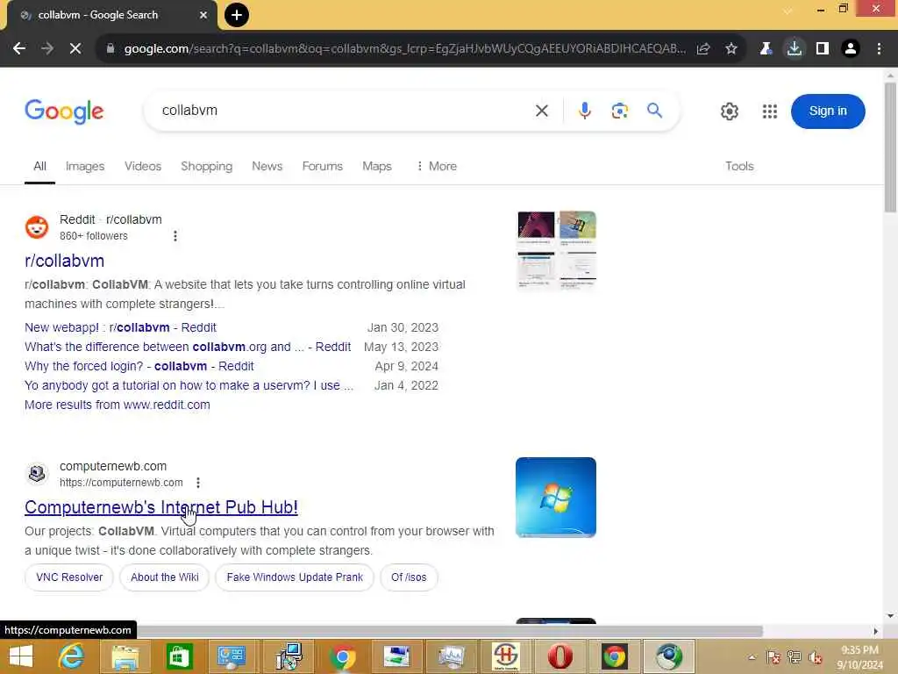Open 'Yo anybody got a tutorial' link
The width and height of the screenshot is (898, 674).
(x=189, y=386)
